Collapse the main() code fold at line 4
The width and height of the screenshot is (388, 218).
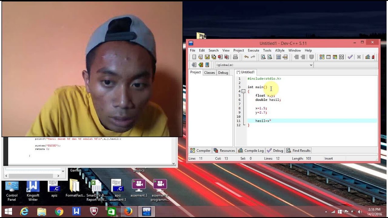click(x=243, y=91)
